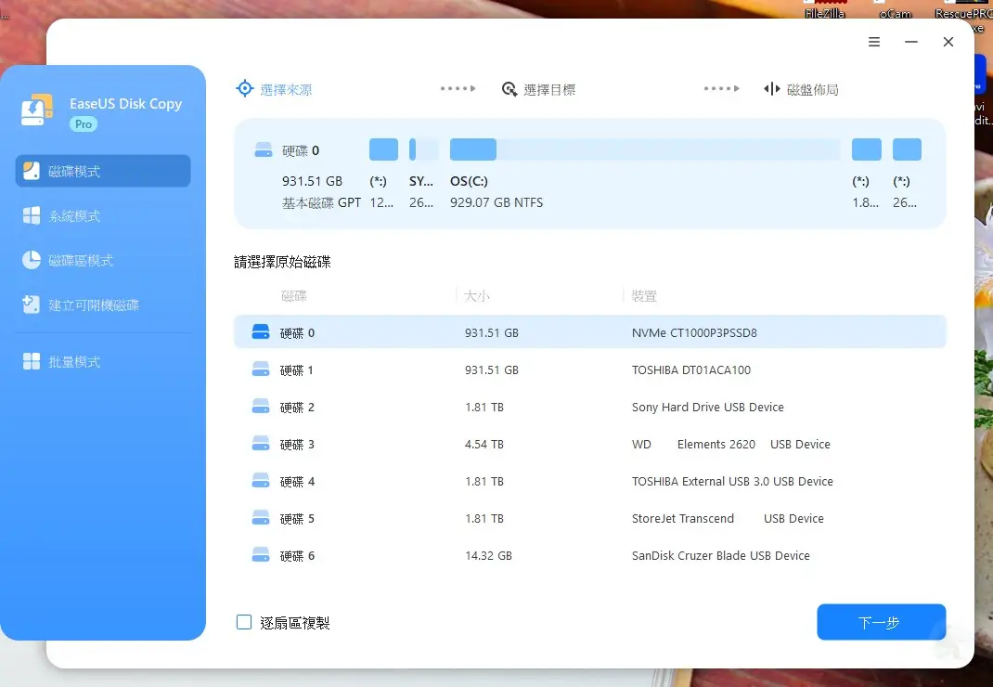Switch to 磁碟區模式 in the sidebar

(x=103, y=260)
